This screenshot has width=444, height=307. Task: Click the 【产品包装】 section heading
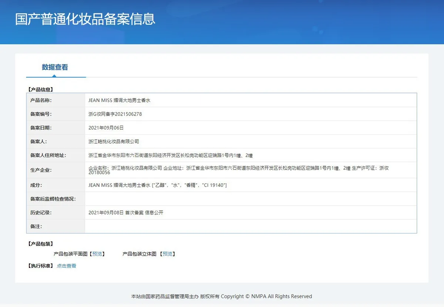[41, 244]
